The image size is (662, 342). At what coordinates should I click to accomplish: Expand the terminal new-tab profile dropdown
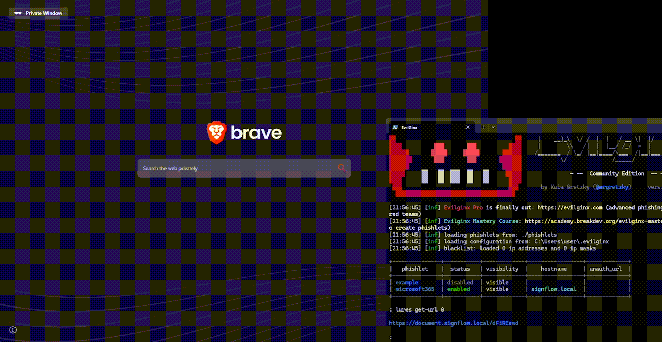493,127
